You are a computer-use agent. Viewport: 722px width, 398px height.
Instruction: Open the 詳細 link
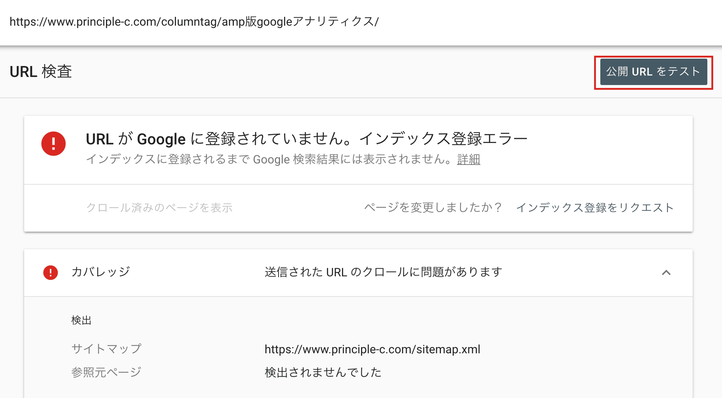[x=468, y=159]
